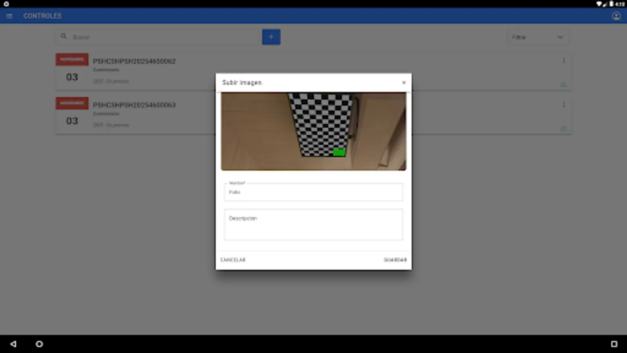Open the options menu for record PSHCSHPSH20254600063
Viewport: 627px width, 353px height.
coord(564,104)
